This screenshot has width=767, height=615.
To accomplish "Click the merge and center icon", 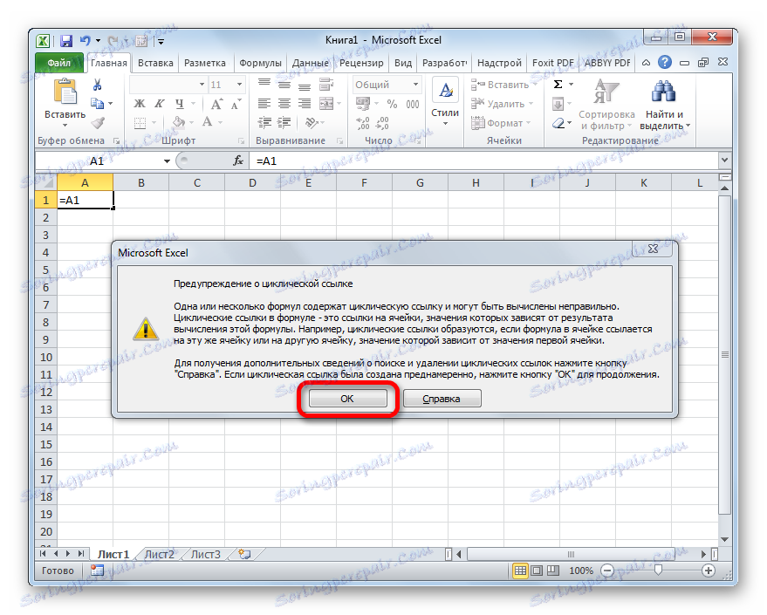I will [x=325, y=104].
